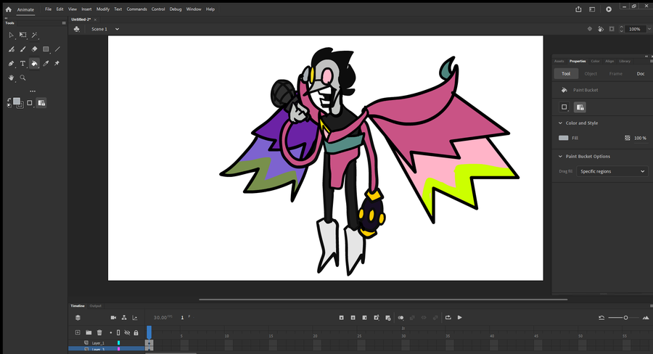653x354 pixels.
Task: Collapse the Color and Style section
Action: tap(560, 123)
